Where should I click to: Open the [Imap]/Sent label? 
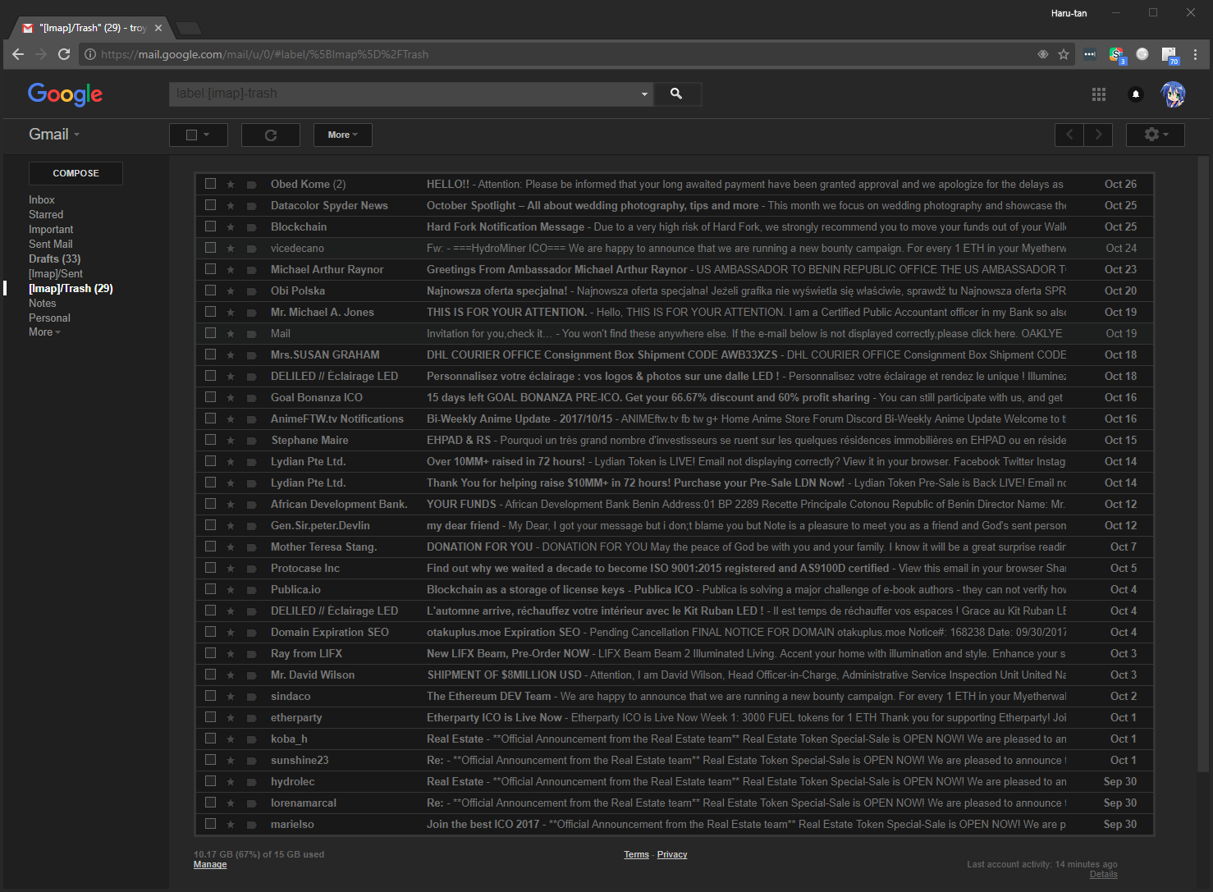click(x=56, y=274)
